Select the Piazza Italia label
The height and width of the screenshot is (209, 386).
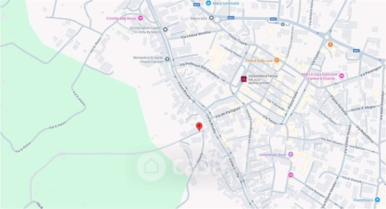293,100
